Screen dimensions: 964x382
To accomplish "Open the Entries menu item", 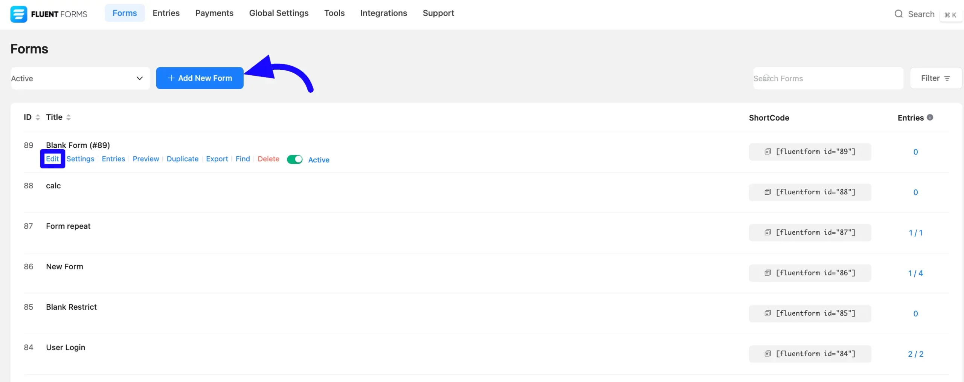I will coord(166,13).
